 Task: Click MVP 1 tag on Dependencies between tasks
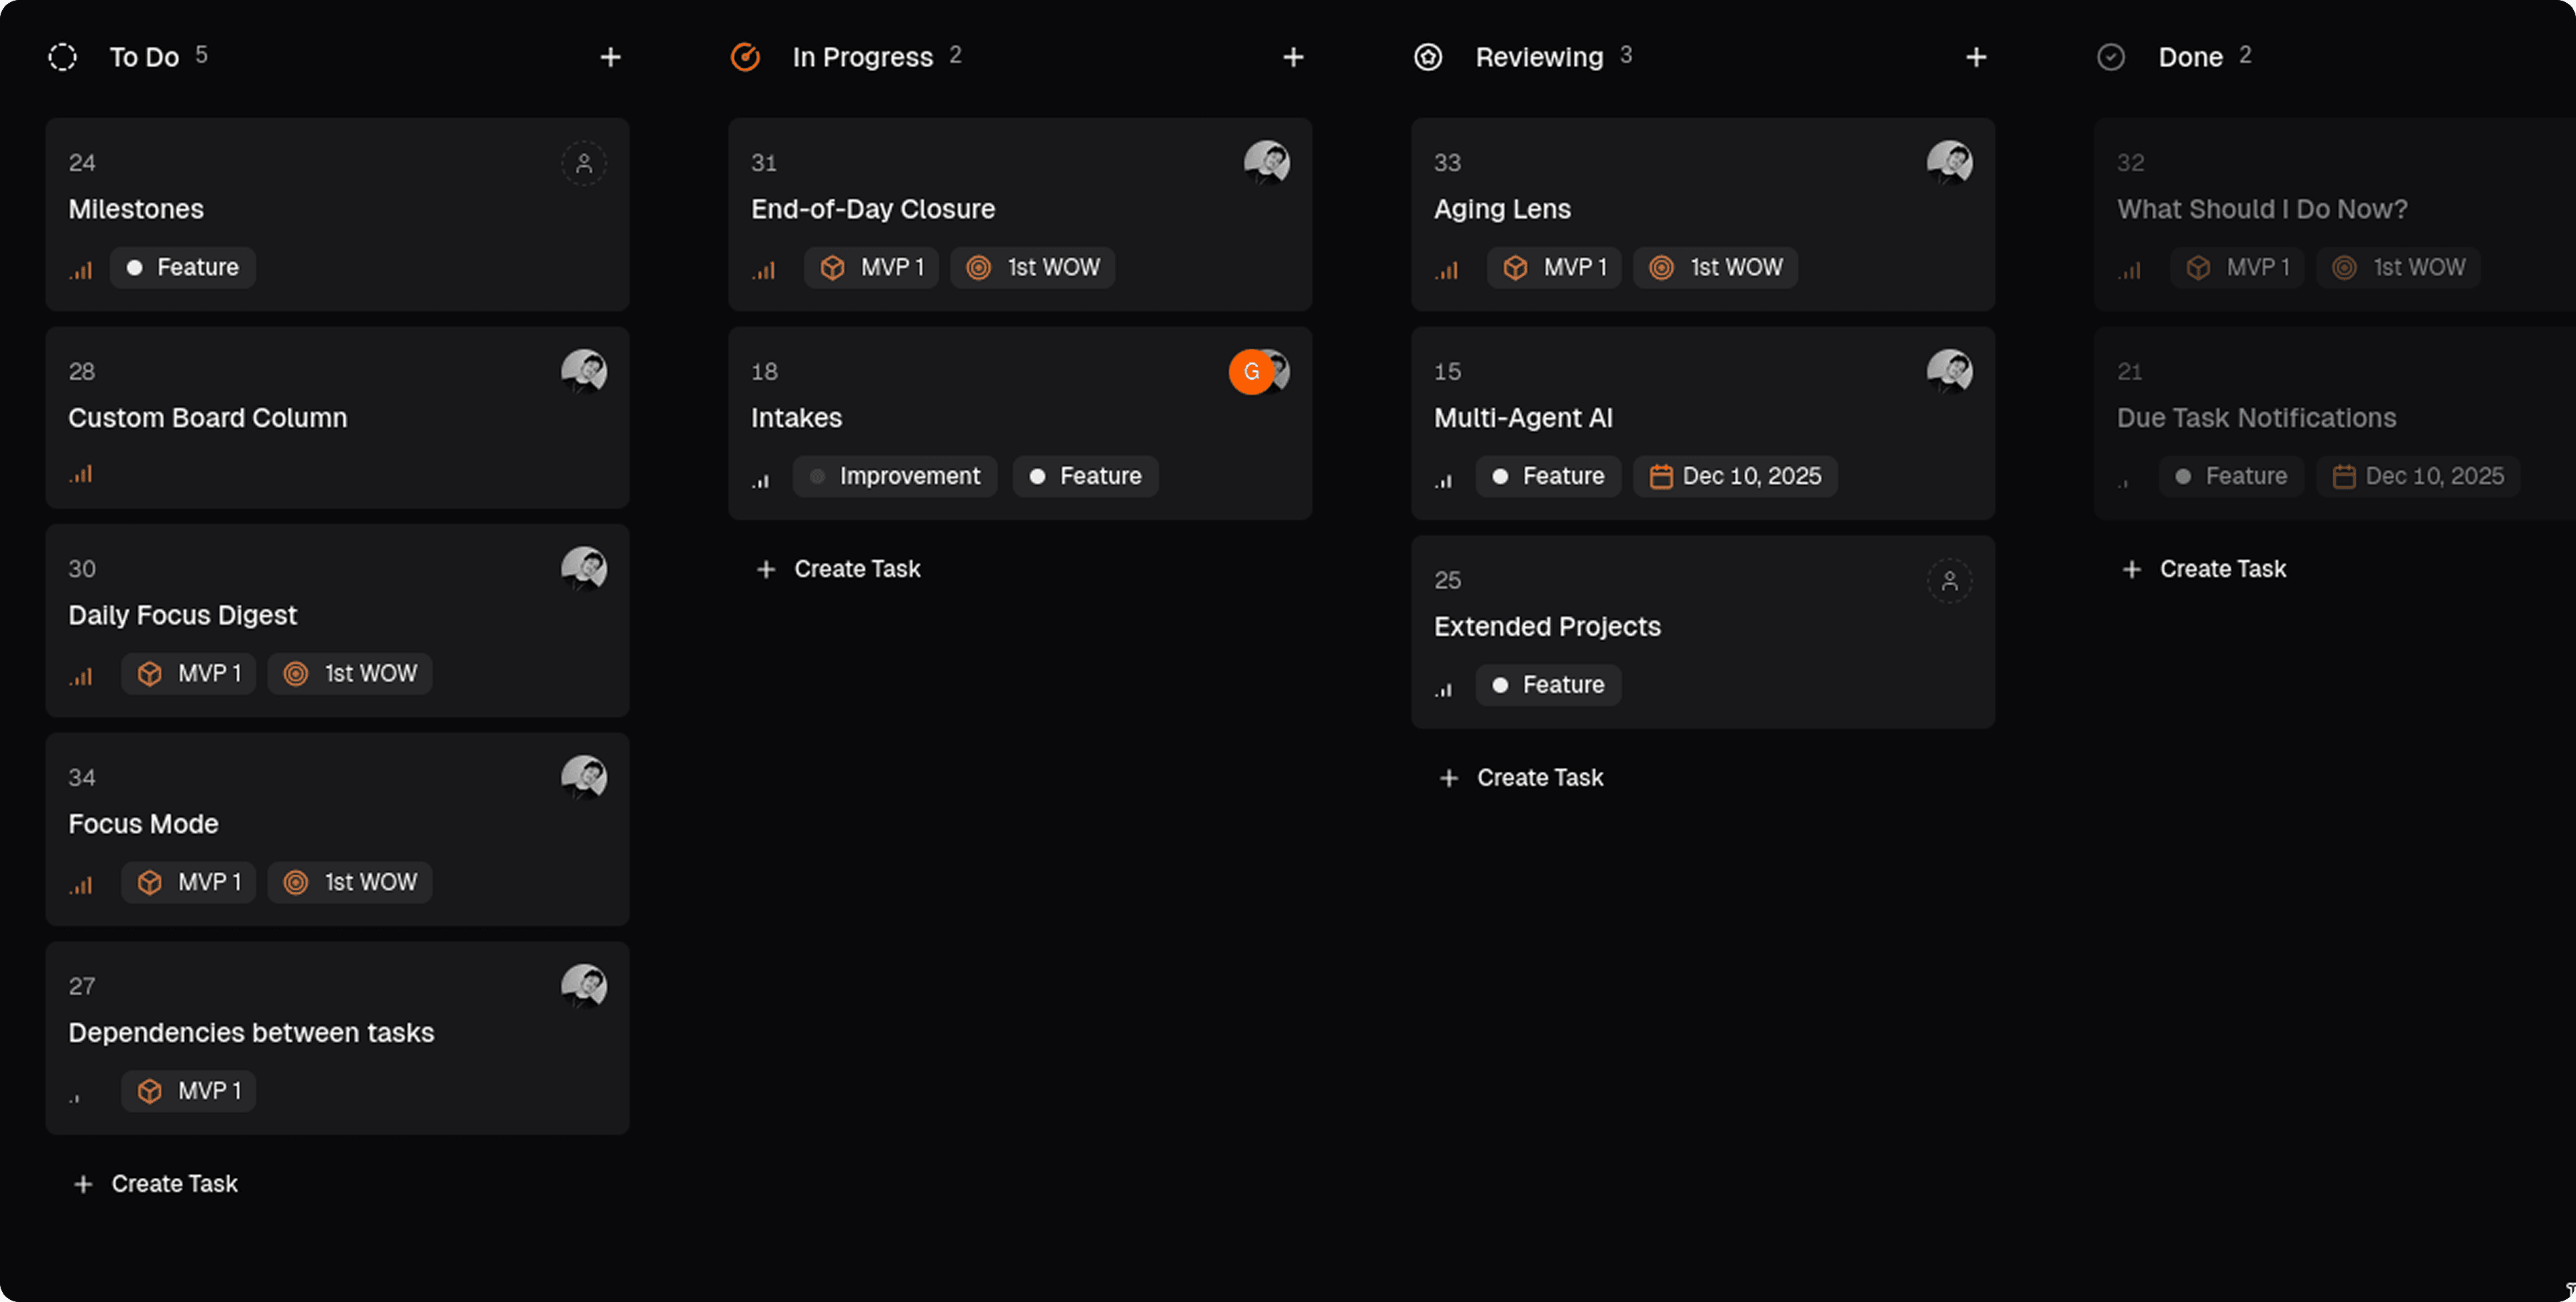[x=189, y=1091]
